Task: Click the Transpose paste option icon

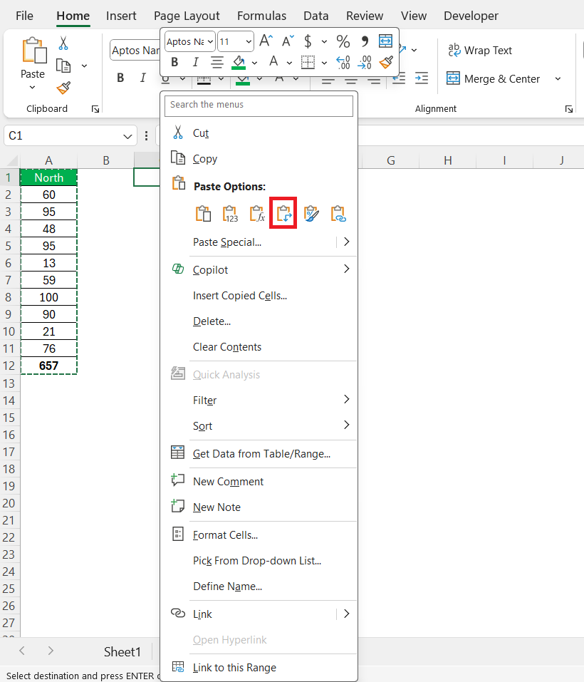Action: pyautogui.click(x=283, y=213)
